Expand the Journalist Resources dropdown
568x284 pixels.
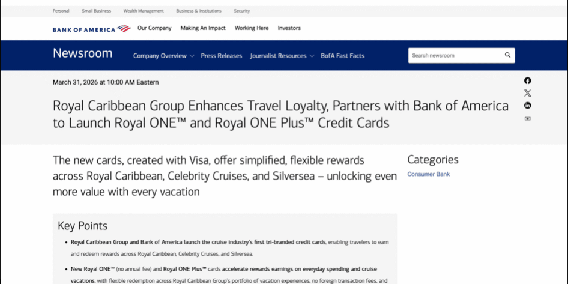[x=282, y=56]
